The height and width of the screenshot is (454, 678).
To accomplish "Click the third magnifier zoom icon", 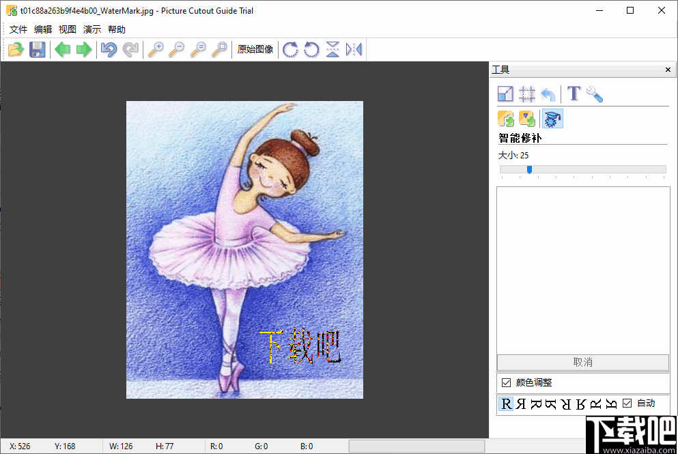I will coord(198,49).
